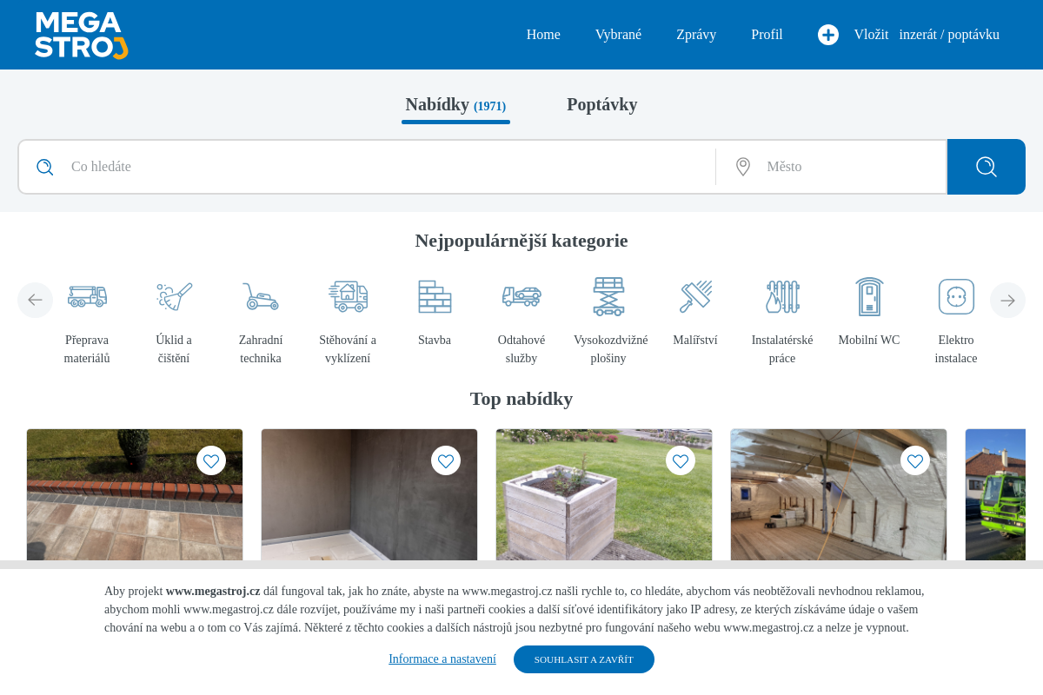1043x695 pixels.
Task: Switch to the Poptávky tab
Action: coord(601,105)
